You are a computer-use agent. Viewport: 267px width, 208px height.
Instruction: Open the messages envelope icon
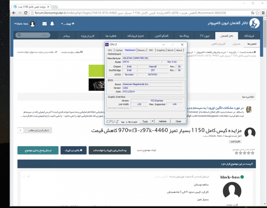(x=44, y=23)
